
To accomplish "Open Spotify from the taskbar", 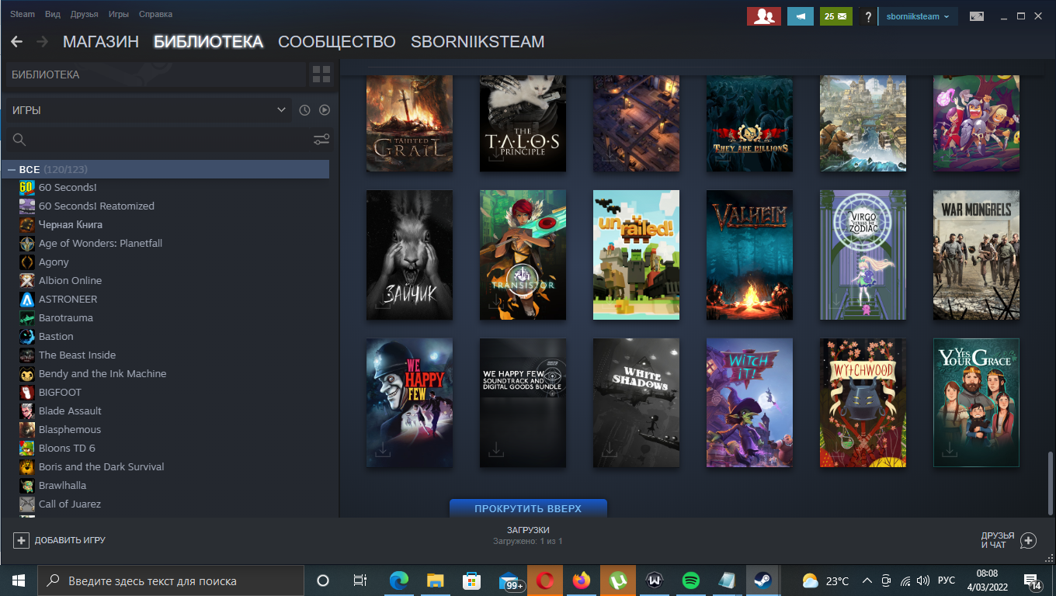I will coord(690,580).
